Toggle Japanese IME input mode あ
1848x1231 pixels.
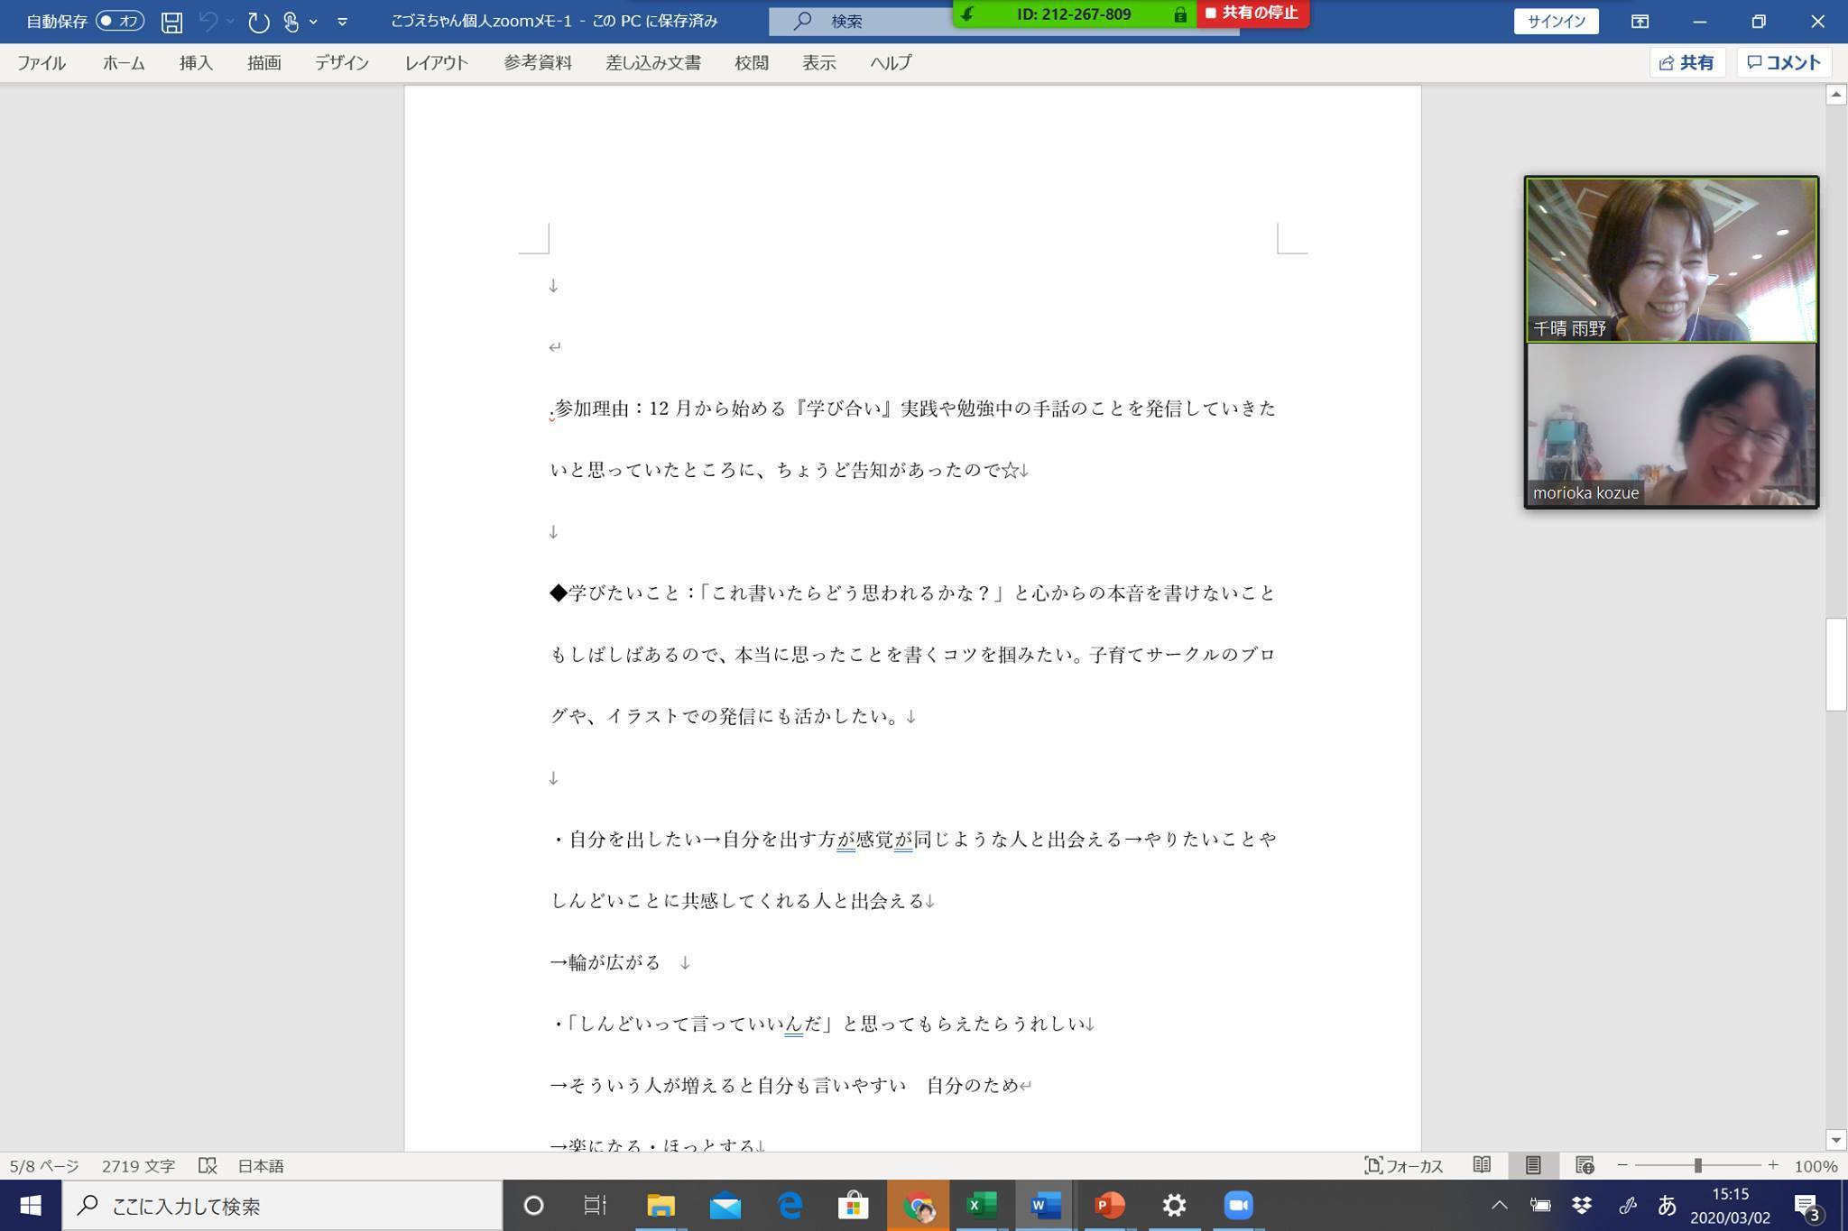(1667, 1205)
